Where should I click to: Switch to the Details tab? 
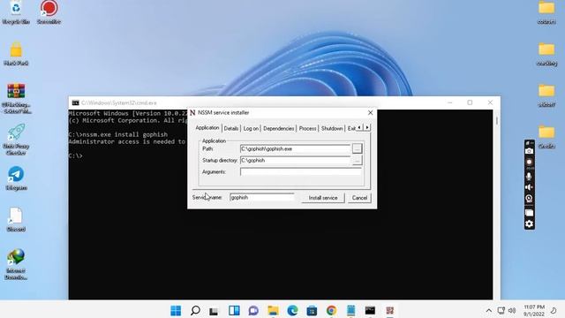point(231,128)
